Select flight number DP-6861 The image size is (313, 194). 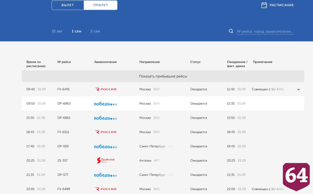[x=64, y=118]
